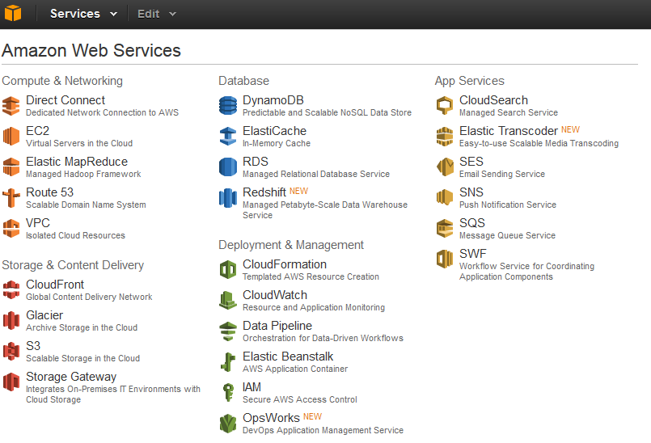The width and height of the screenshot is (651, 443).
Task: Click the IAM key icon
Action: click(228, 392)
